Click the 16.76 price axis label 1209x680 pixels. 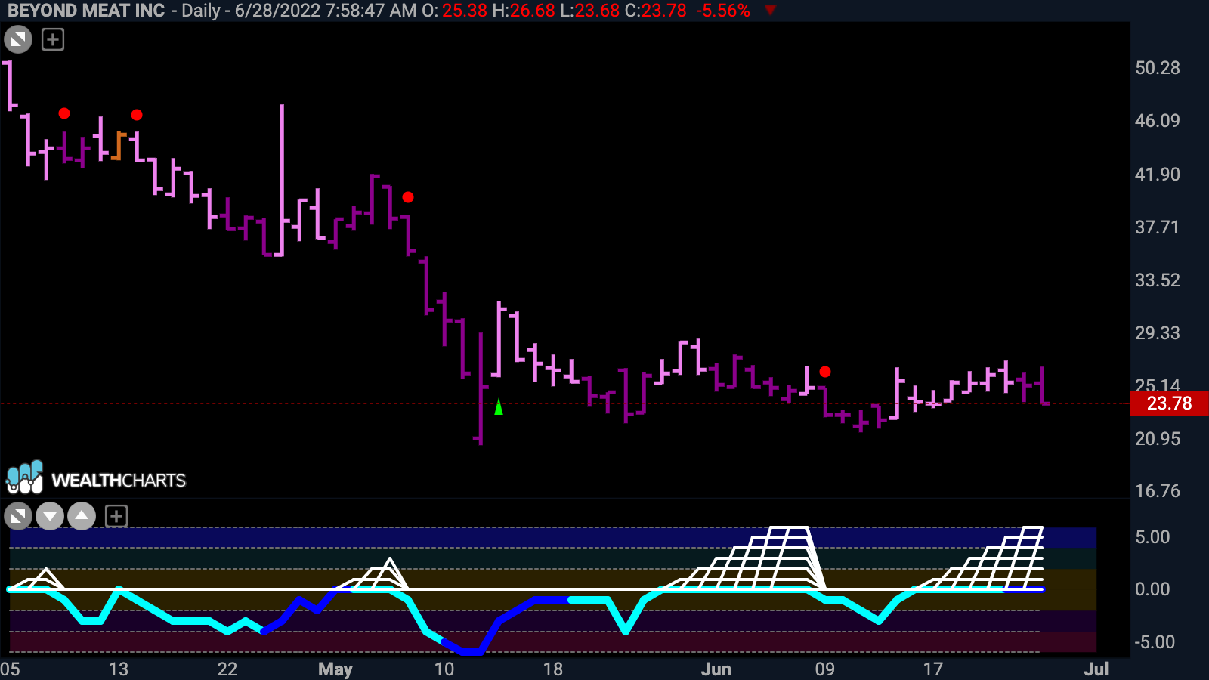point(1158,491)
